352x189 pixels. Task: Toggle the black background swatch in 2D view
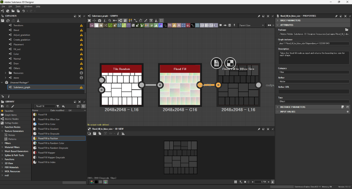click(96, 182)
